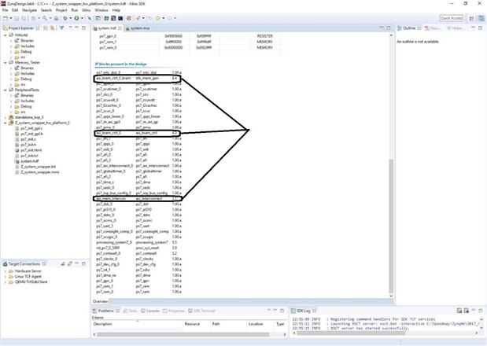Click the SDK Log horizontal scrollbar
The height and width of the screenshot is (346, 487).
tap(351, 333)
